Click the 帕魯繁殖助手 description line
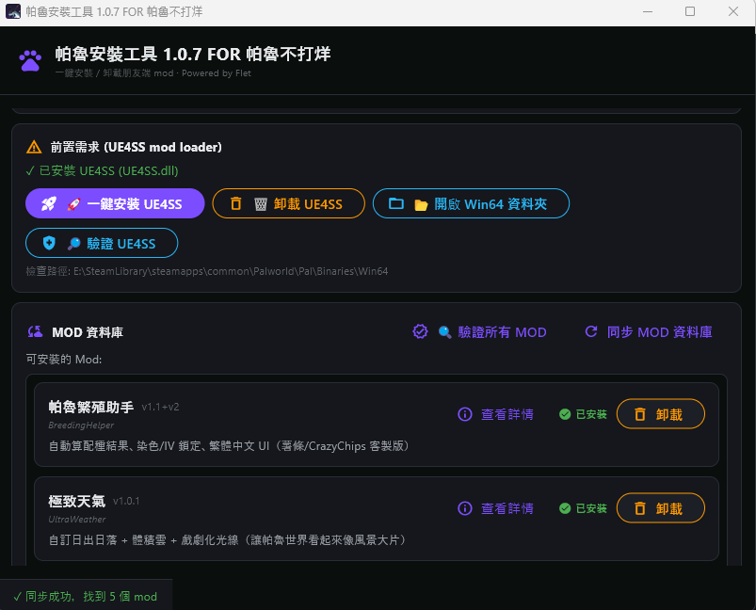756x610 pixels. (229, 445)
